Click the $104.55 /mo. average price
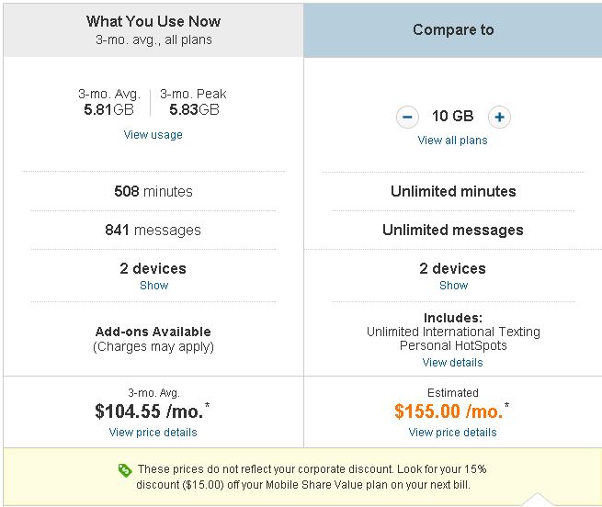This screenshot has height=507, width=602. [x=149, y=411]
